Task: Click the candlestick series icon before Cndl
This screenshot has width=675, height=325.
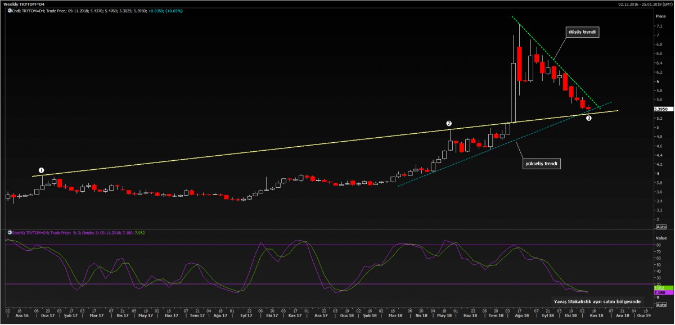Action: point(9,11)
